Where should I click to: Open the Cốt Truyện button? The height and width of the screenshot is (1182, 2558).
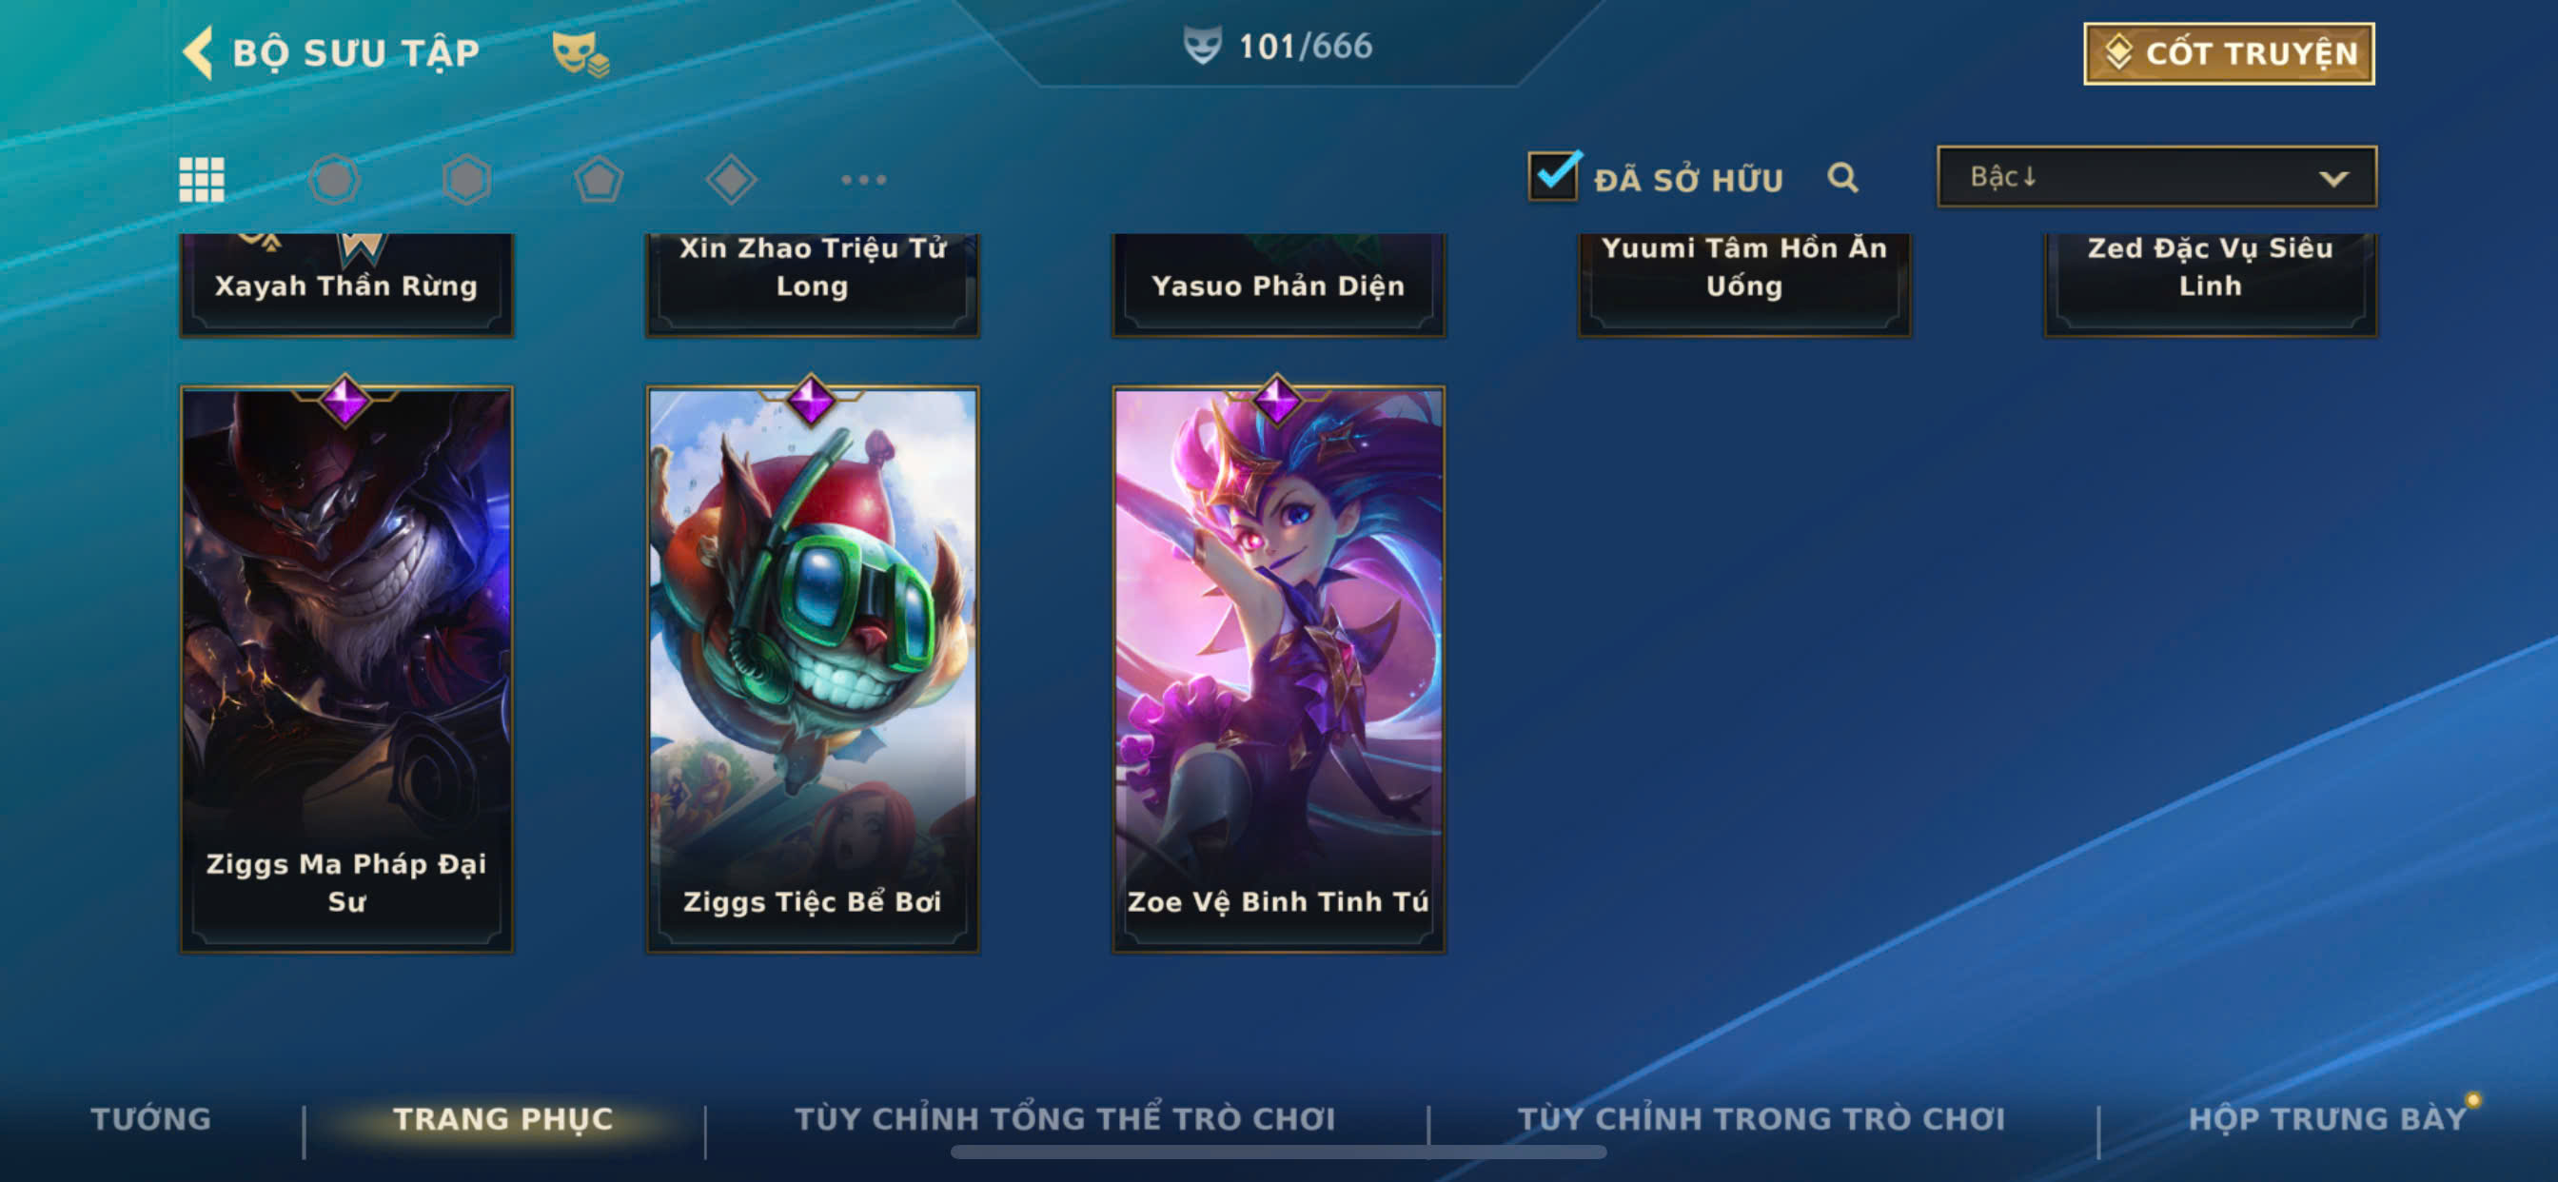[2229, 53]
